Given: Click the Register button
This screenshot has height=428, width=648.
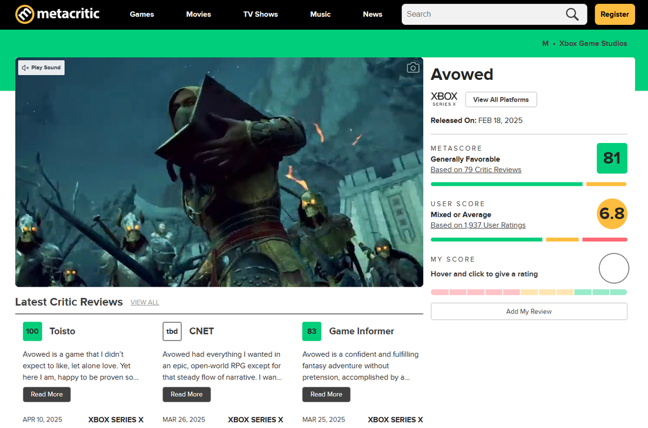Looking at the screenshot, I should pyautogui.click(x=615, y=15).
